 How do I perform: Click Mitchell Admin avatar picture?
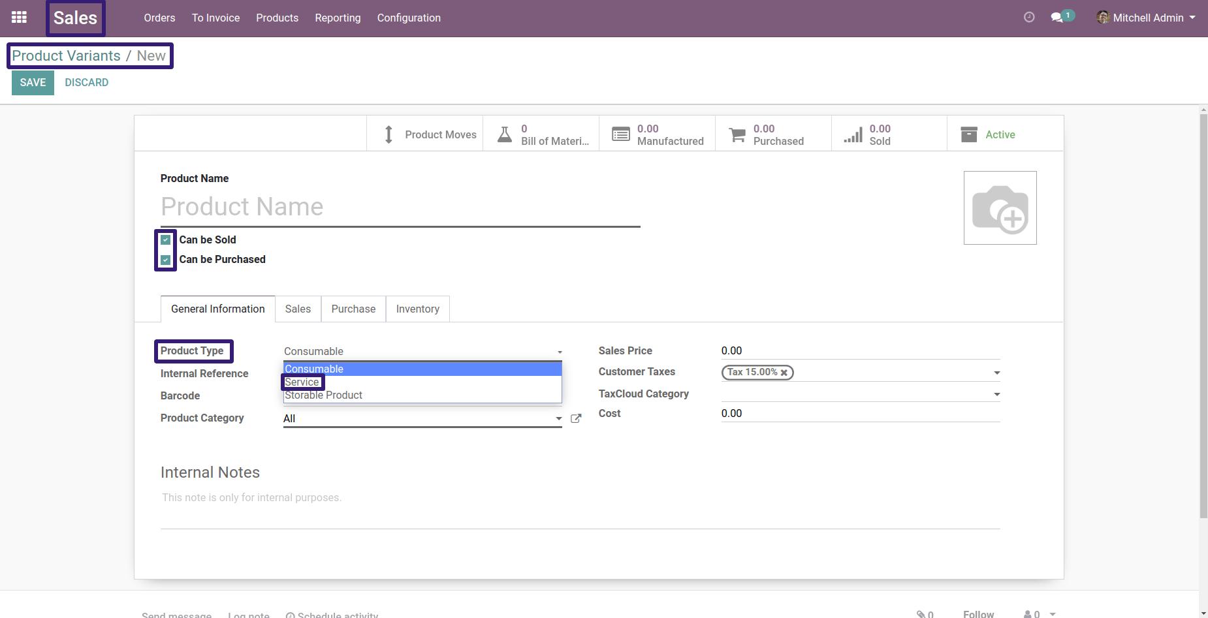tap(1103, 18)
